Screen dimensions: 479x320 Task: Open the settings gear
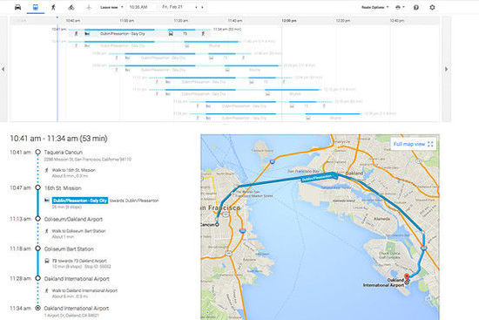[432, 7]
